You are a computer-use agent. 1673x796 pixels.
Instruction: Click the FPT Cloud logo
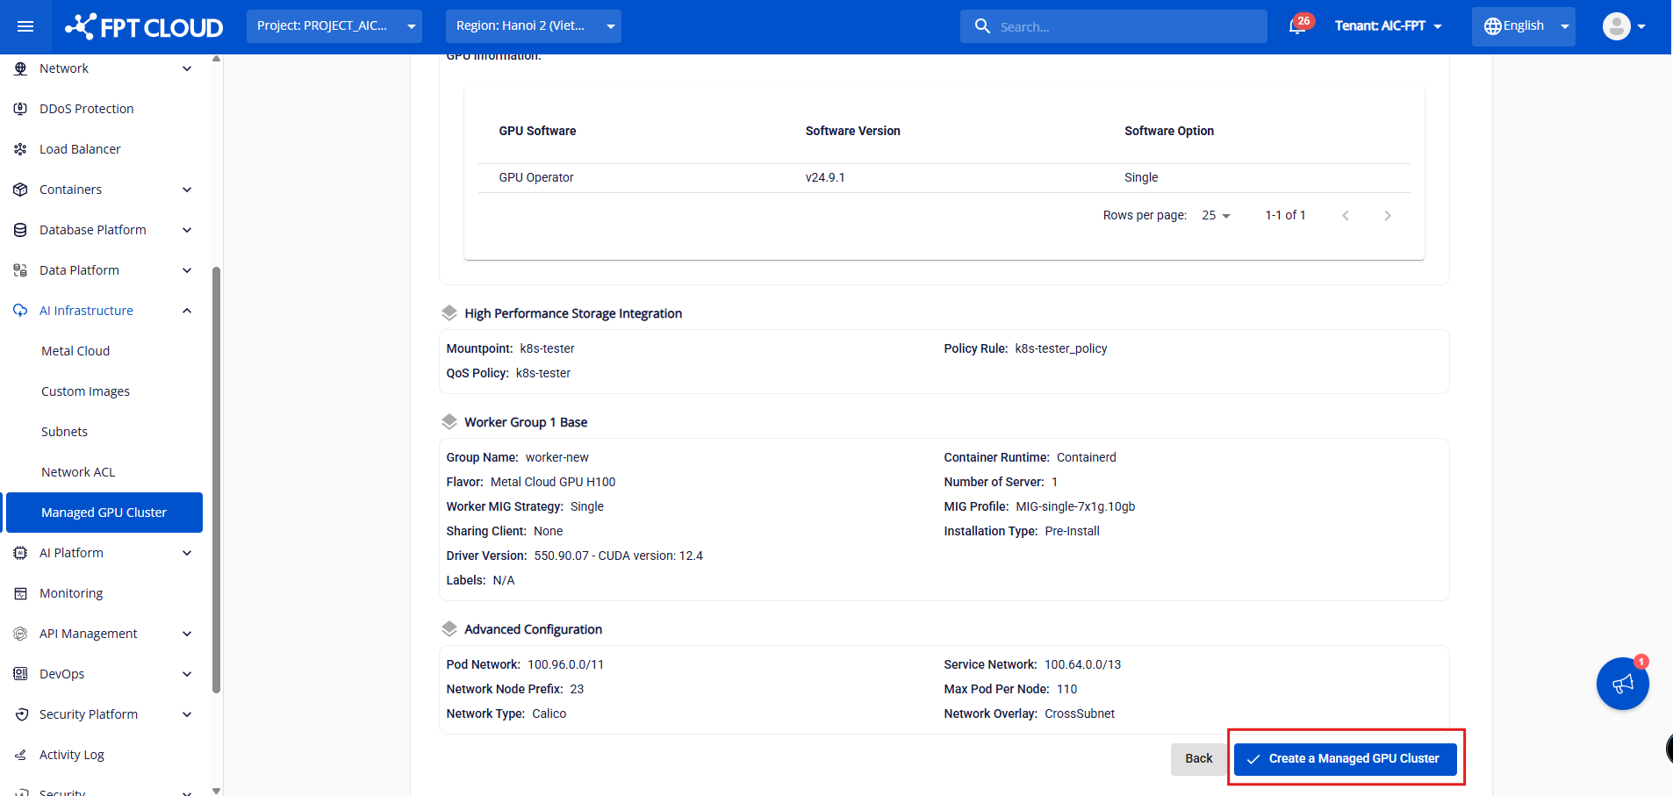point(144,26)
